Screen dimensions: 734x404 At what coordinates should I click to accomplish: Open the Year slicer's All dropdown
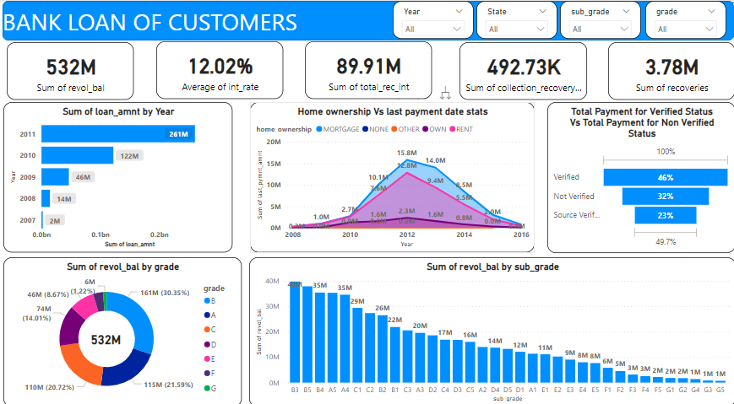434,29
